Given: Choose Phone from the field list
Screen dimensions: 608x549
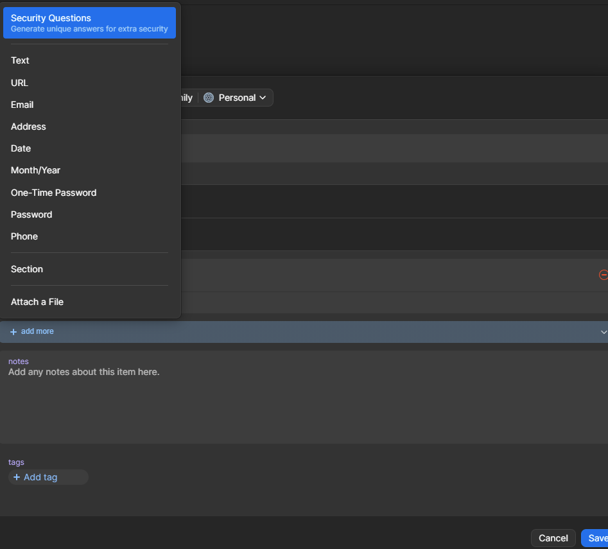Looking at the screenshot, I should [24, 236].
